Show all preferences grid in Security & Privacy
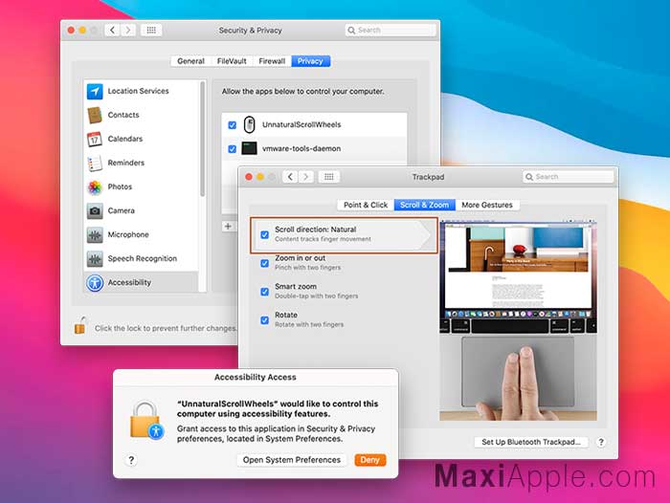The width and height of the screenshot is (670, 503). (151, 30)
